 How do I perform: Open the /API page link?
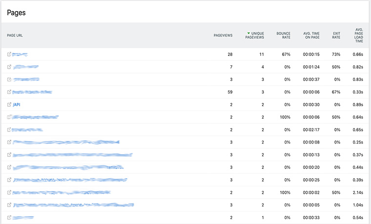point(17,105)
